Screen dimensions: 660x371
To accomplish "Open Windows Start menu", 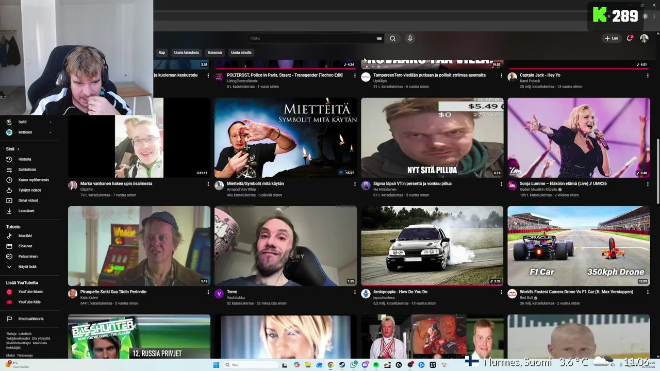I will pyautogui.click(x=216, y=365).
